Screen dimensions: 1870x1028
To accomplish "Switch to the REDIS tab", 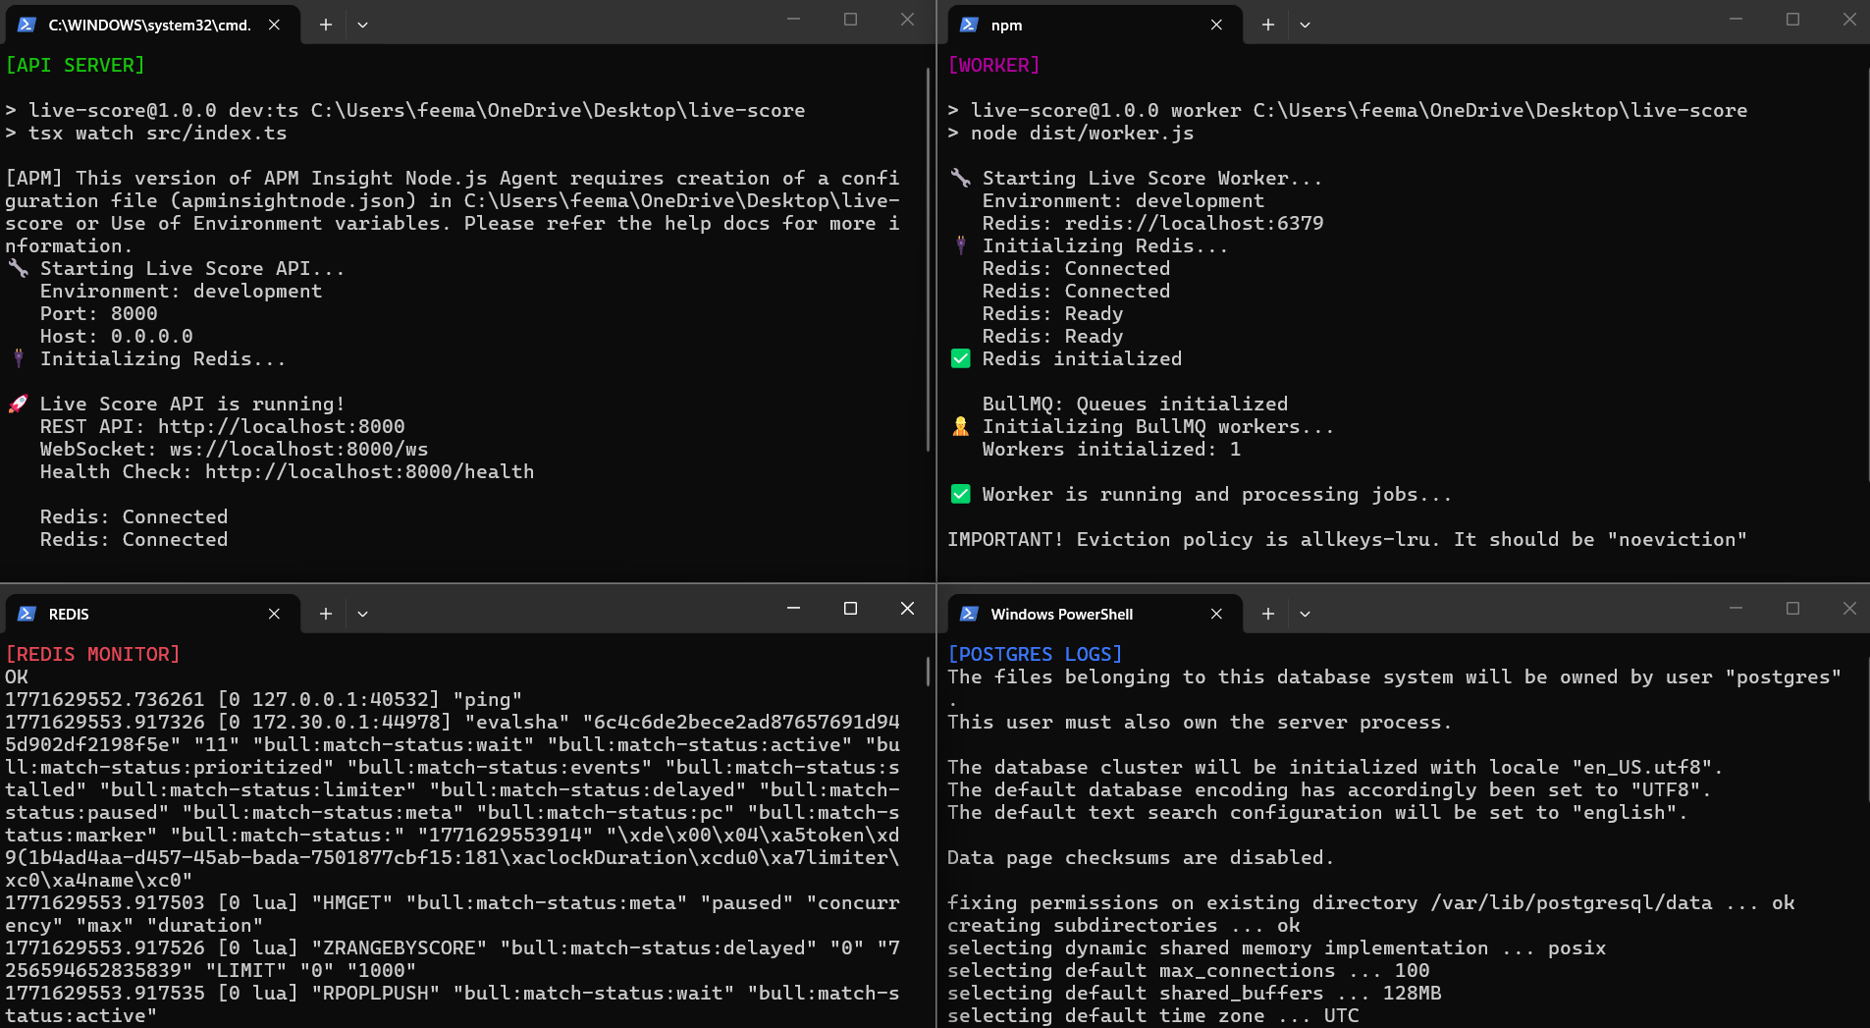I will (147, 614).
